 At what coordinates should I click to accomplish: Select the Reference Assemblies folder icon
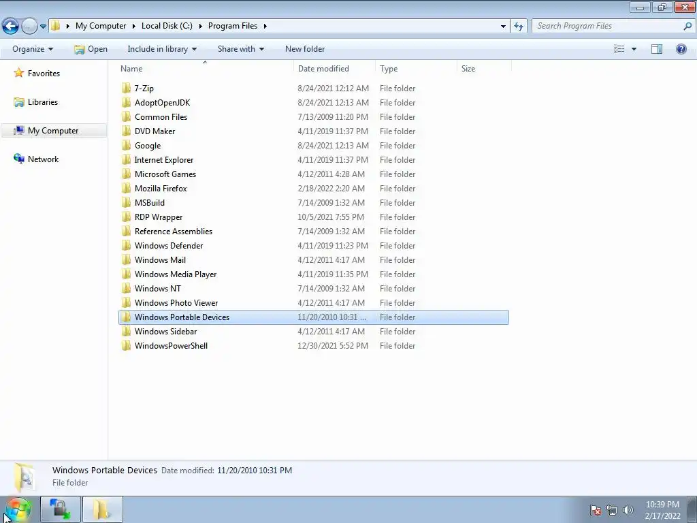click(x=126, y=232)
